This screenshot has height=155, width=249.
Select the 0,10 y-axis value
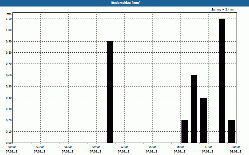(x=9, y=132)
